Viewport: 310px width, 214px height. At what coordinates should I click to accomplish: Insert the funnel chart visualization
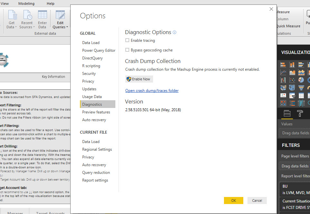(x=301, y=87)
